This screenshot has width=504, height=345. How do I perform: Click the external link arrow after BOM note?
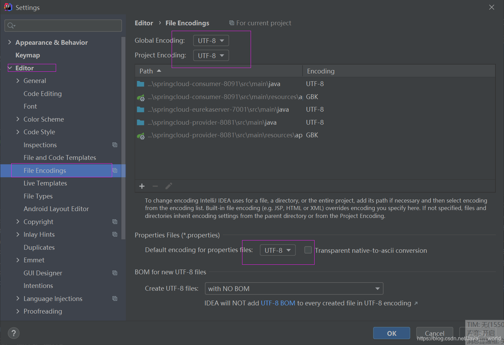pos(416,303)
